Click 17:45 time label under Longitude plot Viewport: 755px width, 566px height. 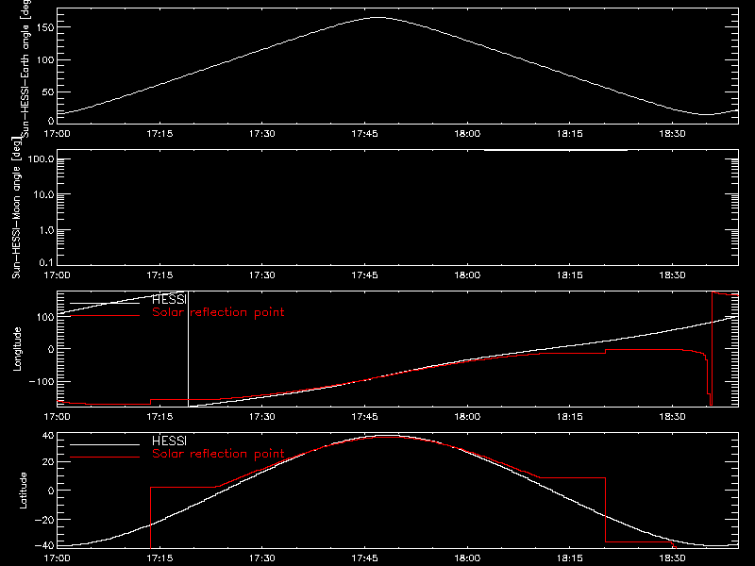pos(364,417)
